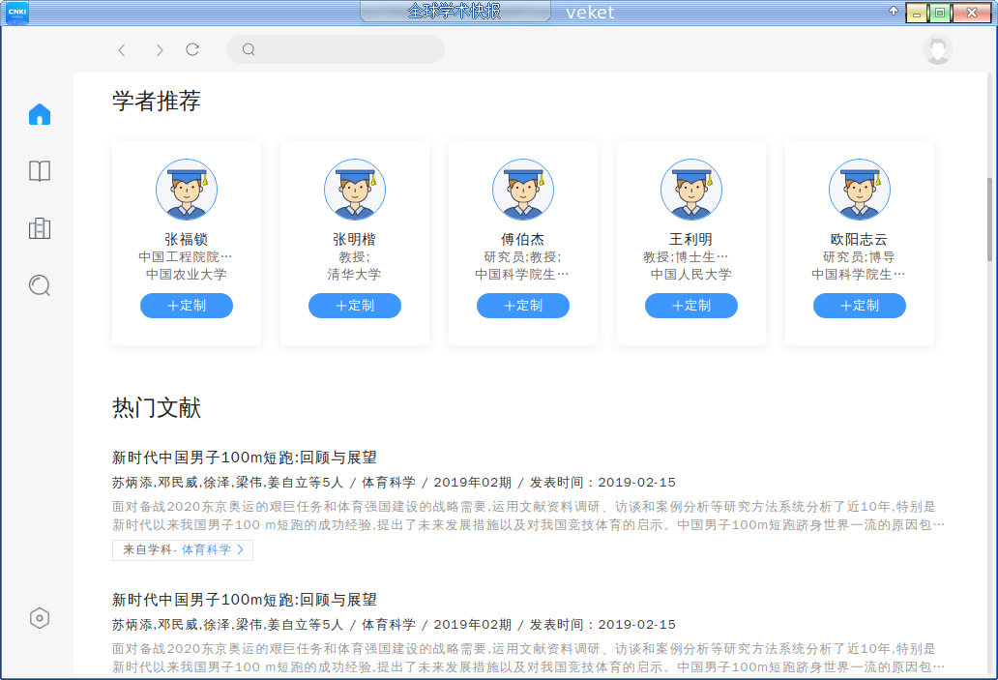Screen dimensions: 998x680
Task: Open the sidebar search magnifier icon
Action: click(x=39, y=285)
